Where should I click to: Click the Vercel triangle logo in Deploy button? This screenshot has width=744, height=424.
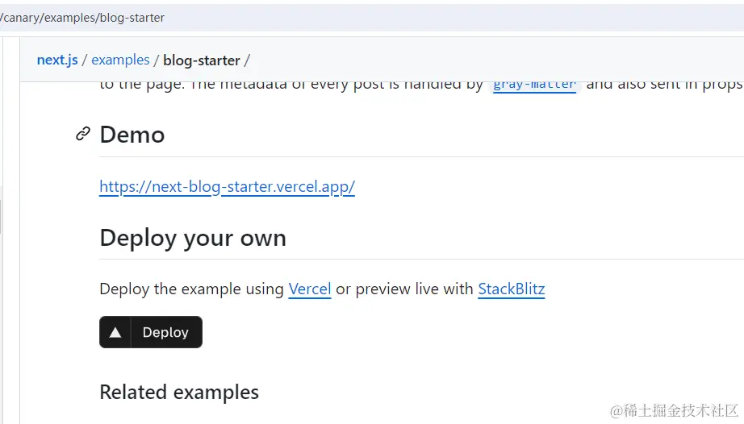(x=115, y=333)
